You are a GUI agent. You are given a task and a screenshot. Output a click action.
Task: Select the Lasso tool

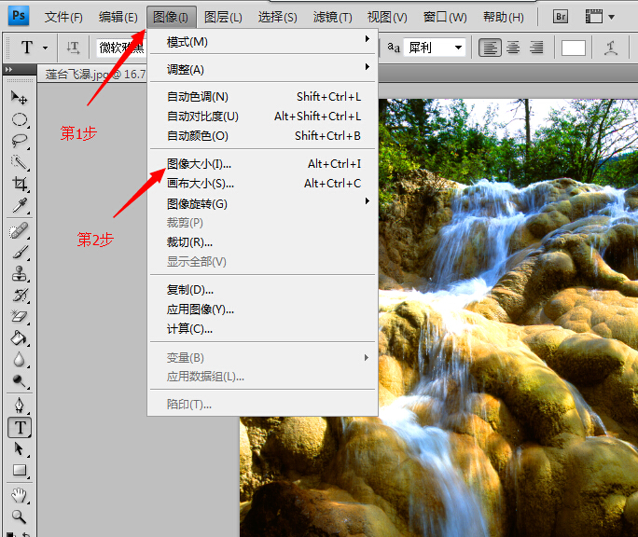coord(19,141)
